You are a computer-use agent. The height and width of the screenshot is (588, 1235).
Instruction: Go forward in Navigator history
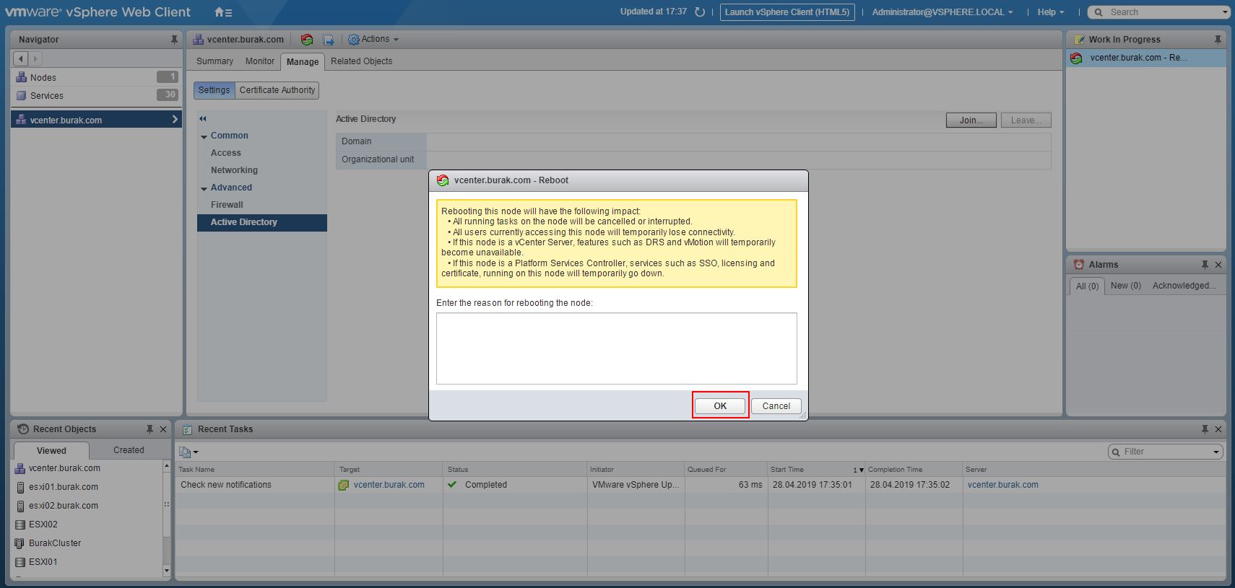click(x=35, y=58)
